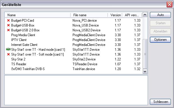Select {WDM} TwinHan DVB-S device
This screenshot has height=108, width=174.
coord(74,69)
